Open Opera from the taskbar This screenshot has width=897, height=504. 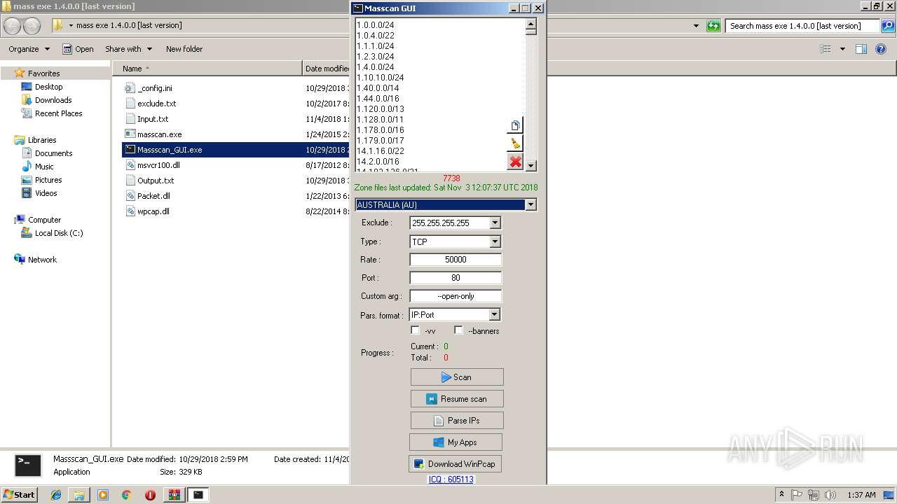click(150, 495)
